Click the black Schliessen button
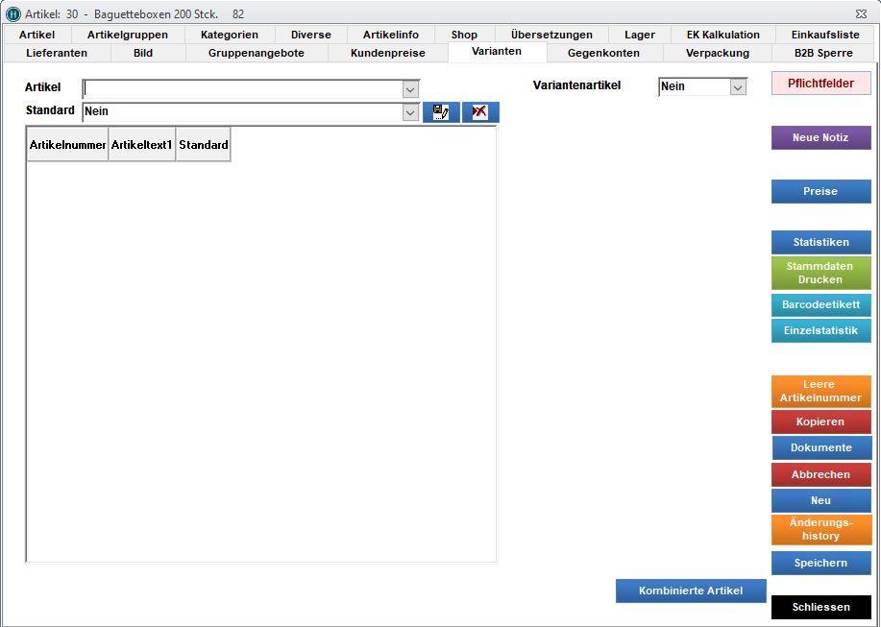Viewport: 881px width, 627px height. click(820, 608)
